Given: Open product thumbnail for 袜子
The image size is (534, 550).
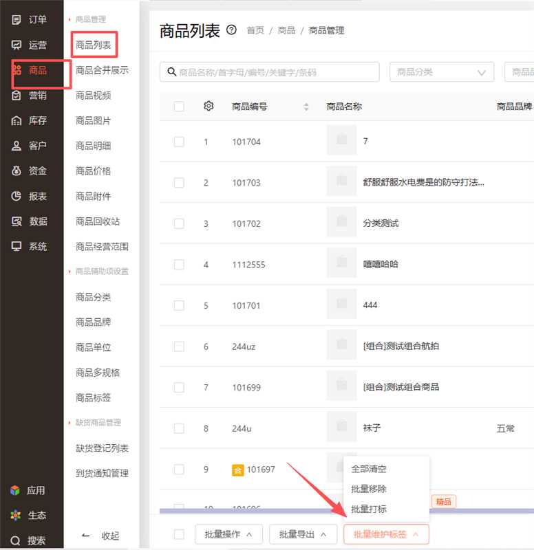Looking at the screenshot, I should (341, 426).
